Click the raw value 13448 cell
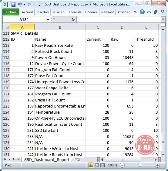The image size is (168, 171). click(122, 58)
